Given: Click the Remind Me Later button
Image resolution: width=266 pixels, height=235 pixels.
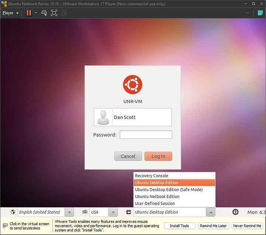Looking at the screenshot, I should click(x=213, y=226).
